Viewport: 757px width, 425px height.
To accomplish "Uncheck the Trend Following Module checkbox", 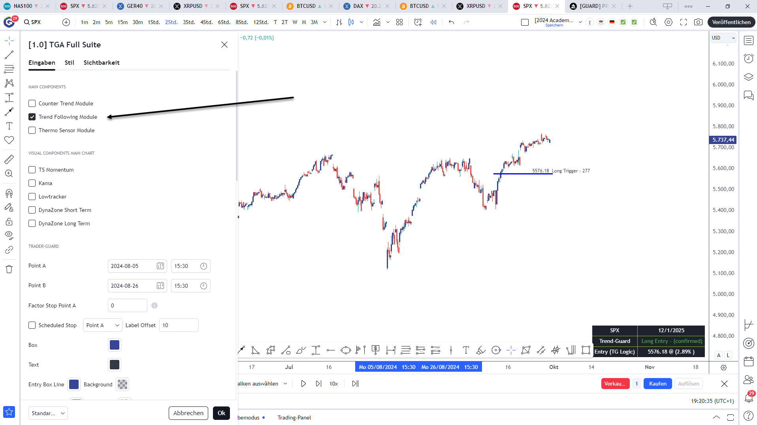I will [x=32, y=117].
